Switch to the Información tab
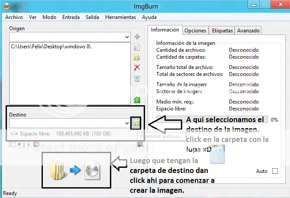Image resolution: width=290 pixels, height=198 pixels. (x=165, y=30)
